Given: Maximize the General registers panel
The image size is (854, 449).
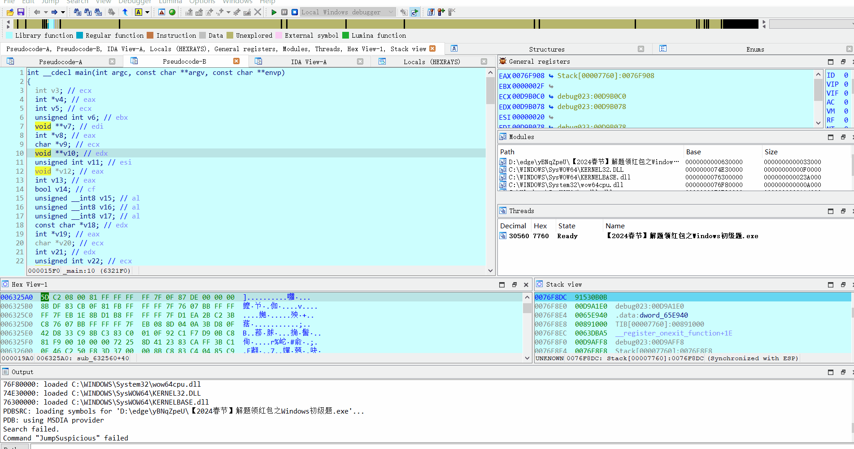Looking at the screenshot, I should tap(831, 62).
